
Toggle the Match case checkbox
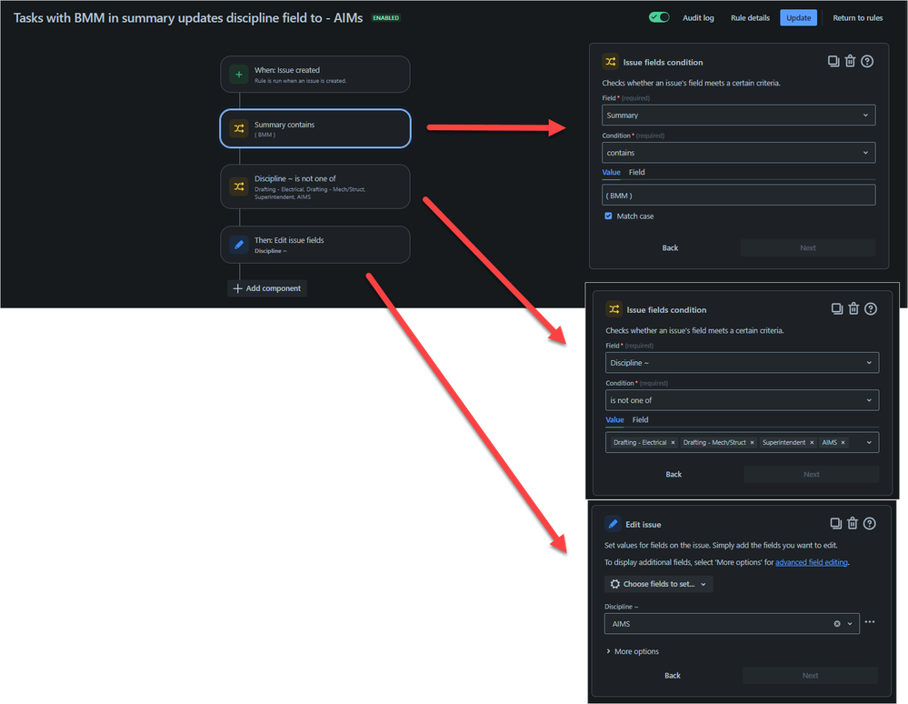click(x=608, y=216)
